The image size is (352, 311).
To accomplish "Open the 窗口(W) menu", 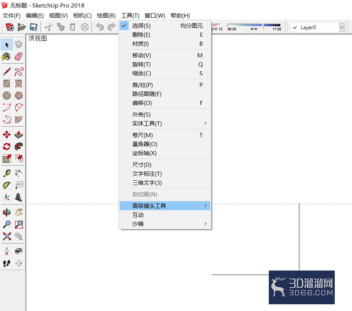I will (155, 15).
